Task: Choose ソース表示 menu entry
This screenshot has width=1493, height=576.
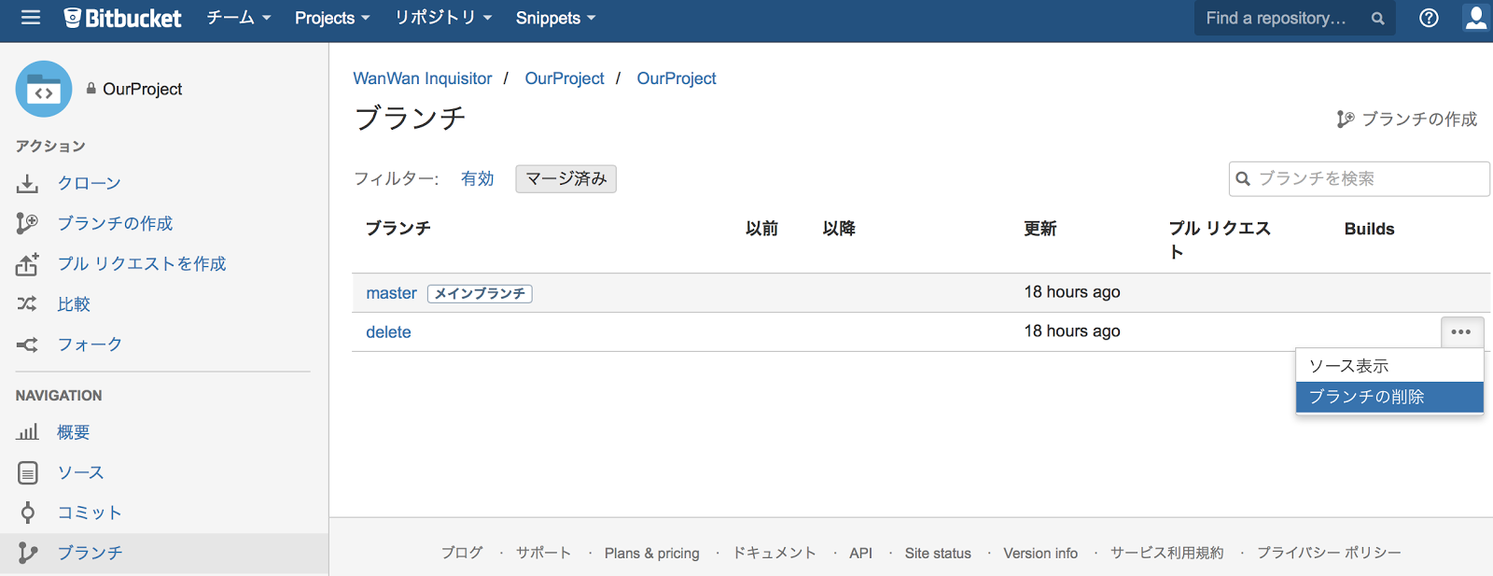Action: coord(1349,366)
